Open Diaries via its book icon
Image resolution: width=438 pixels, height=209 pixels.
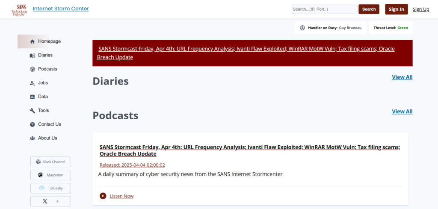(x=33, y=56)
